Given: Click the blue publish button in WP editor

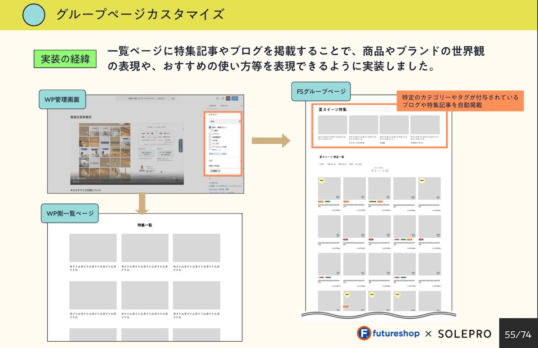Looking at the screenshot, I should point(235,98).
